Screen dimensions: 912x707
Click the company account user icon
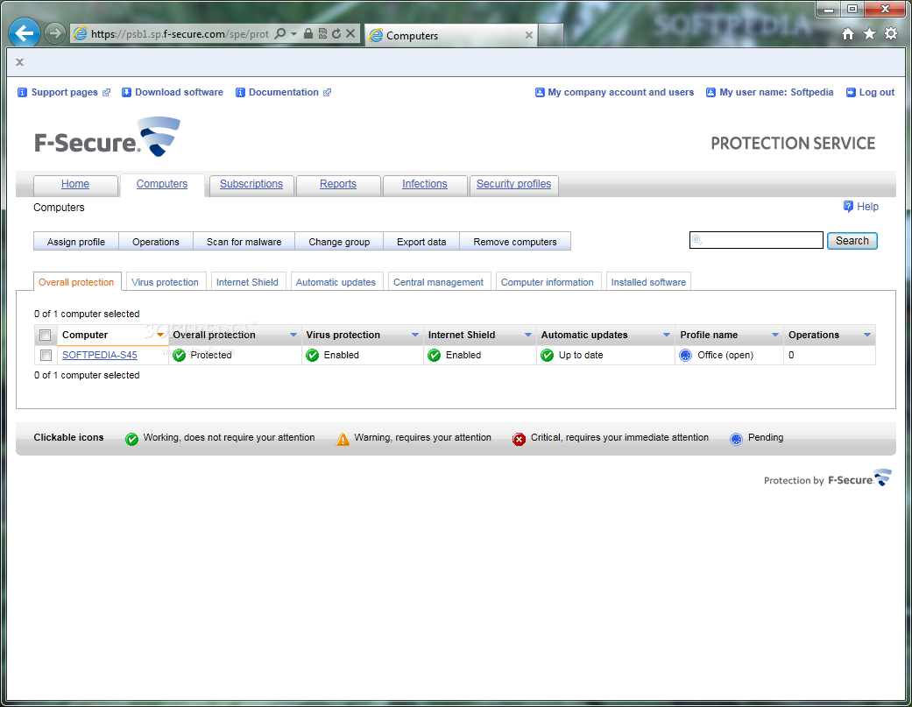pyautogui.click(x=540, y=93)
